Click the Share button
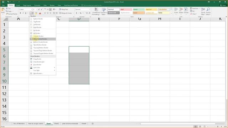Viewport: 228px width, 128px height. tap(223, 5)
